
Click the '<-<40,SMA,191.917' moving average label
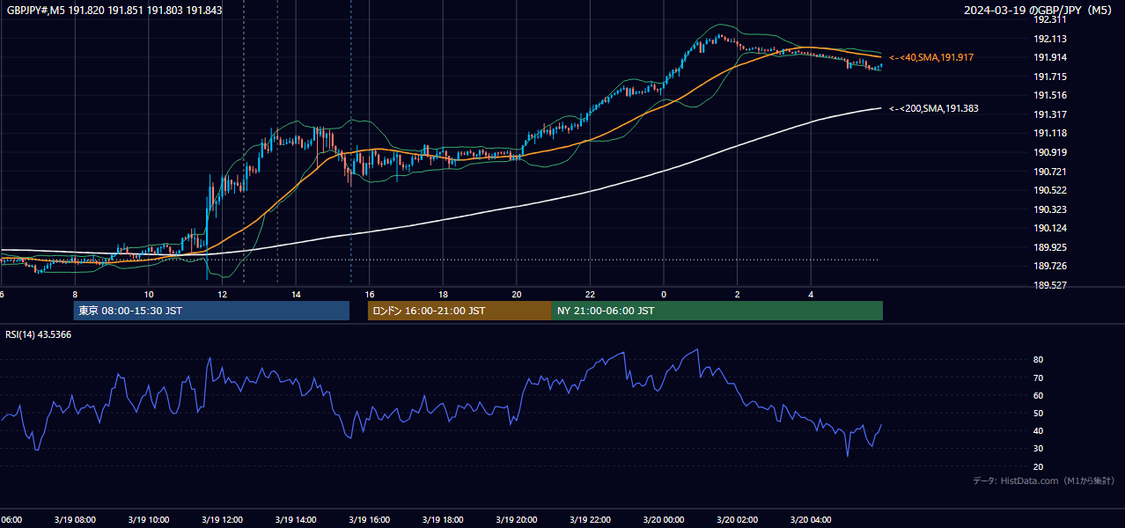pos(930,57)
